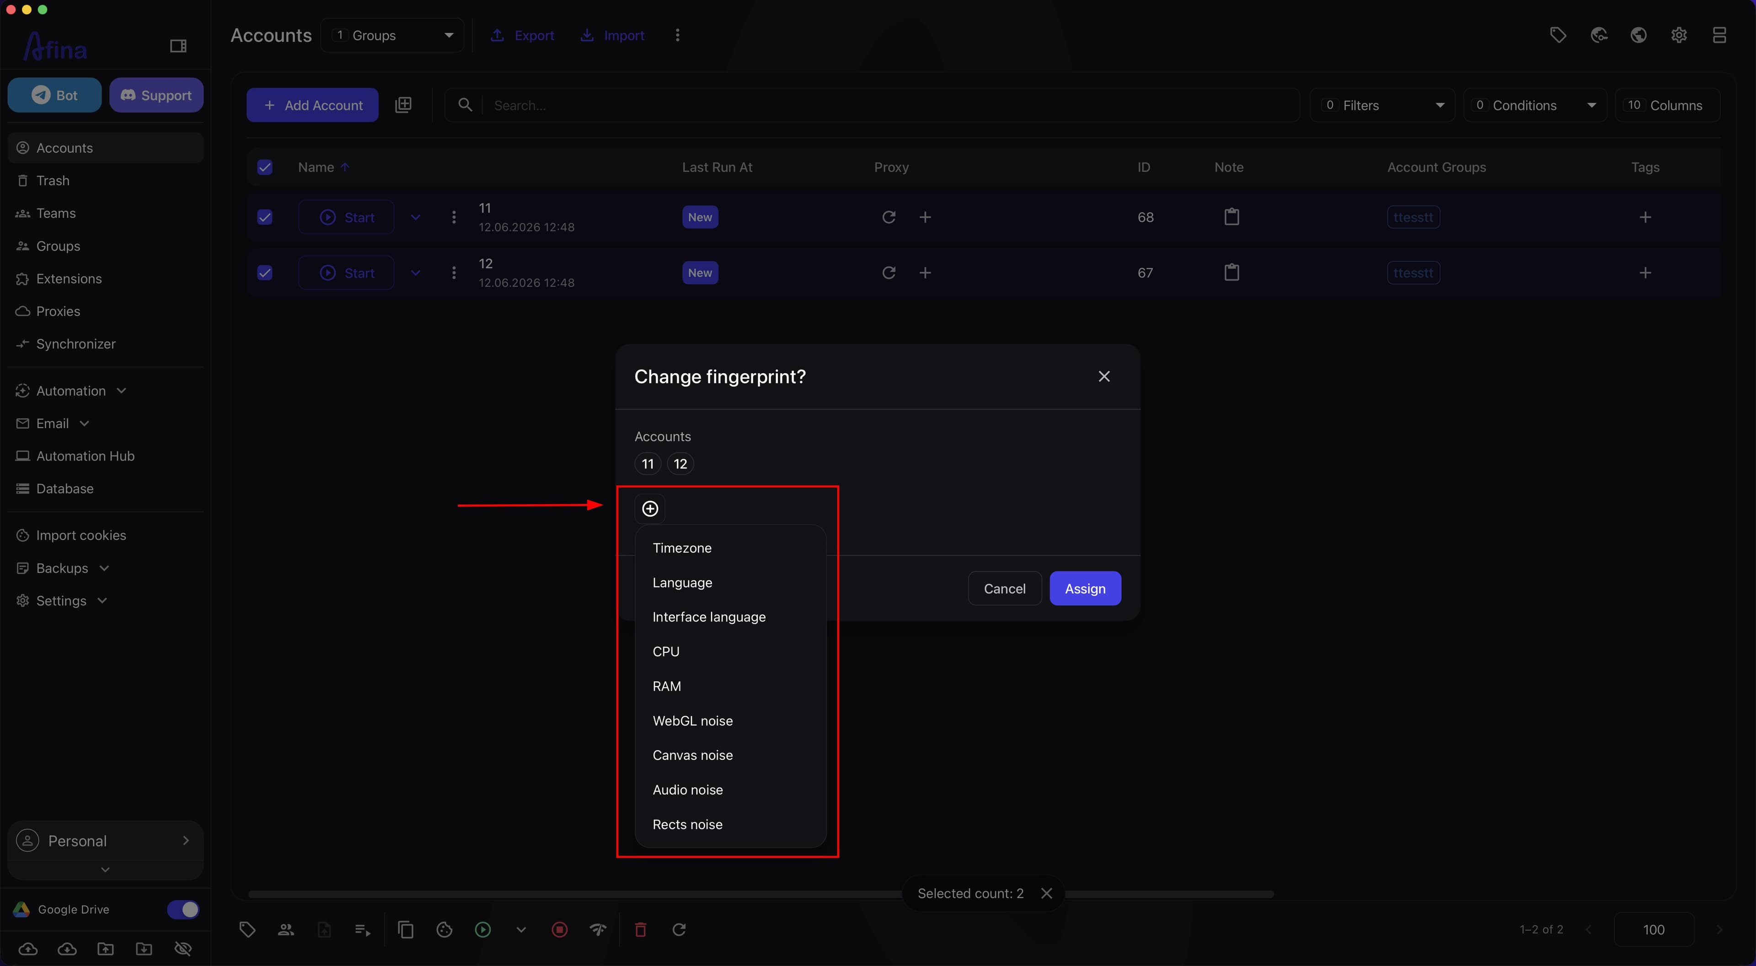Click the cloud download icon bottom left
The width and height of the screenshot is (1756, 966).
coord(67,948)
